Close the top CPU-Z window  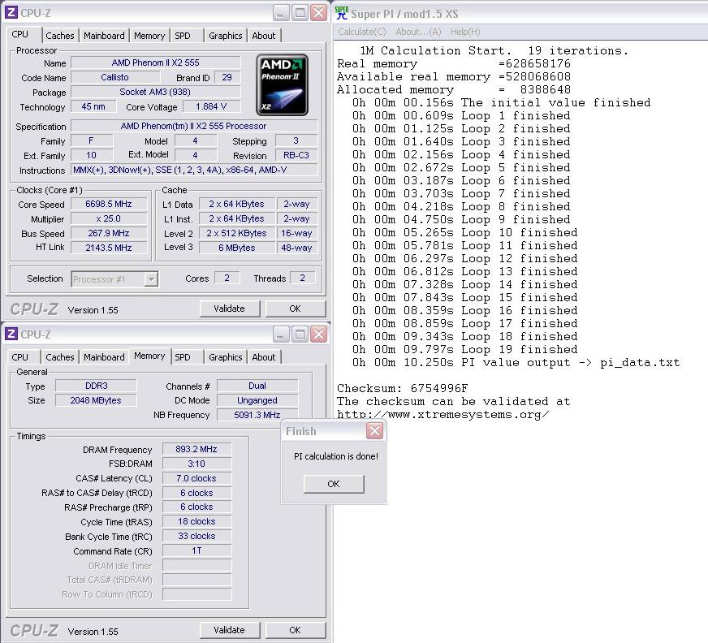318,13
